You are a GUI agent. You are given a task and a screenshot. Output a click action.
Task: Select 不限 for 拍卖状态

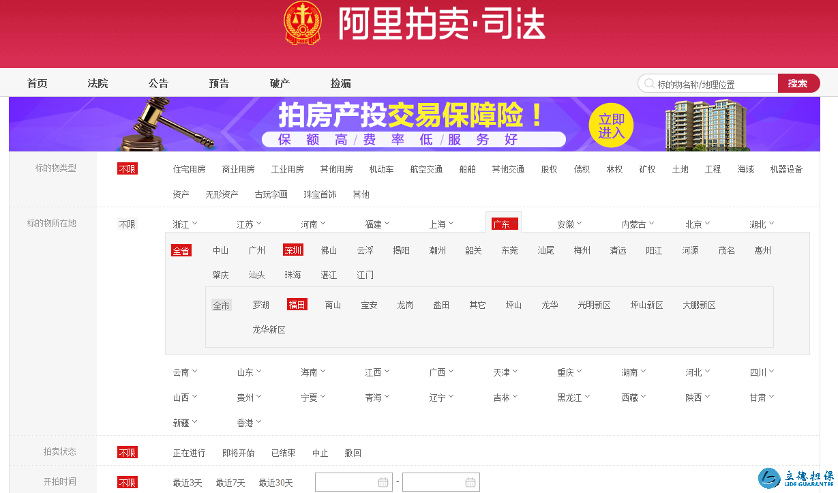click(128, 453)
